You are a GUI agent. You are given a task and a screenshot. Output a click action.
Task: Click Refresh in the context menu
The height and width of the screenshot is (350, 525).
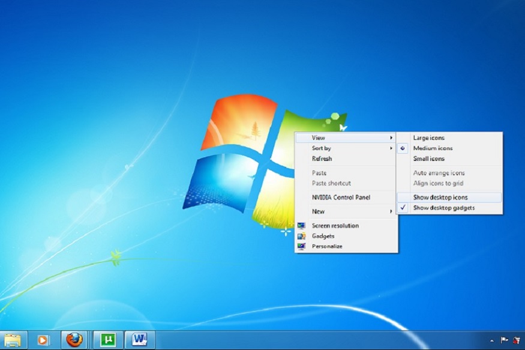pos(322,158)
